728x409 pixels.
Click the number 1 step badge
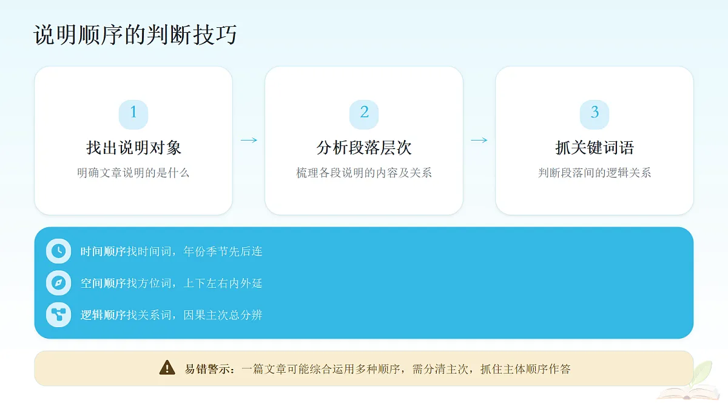click(x=133, y=114)
